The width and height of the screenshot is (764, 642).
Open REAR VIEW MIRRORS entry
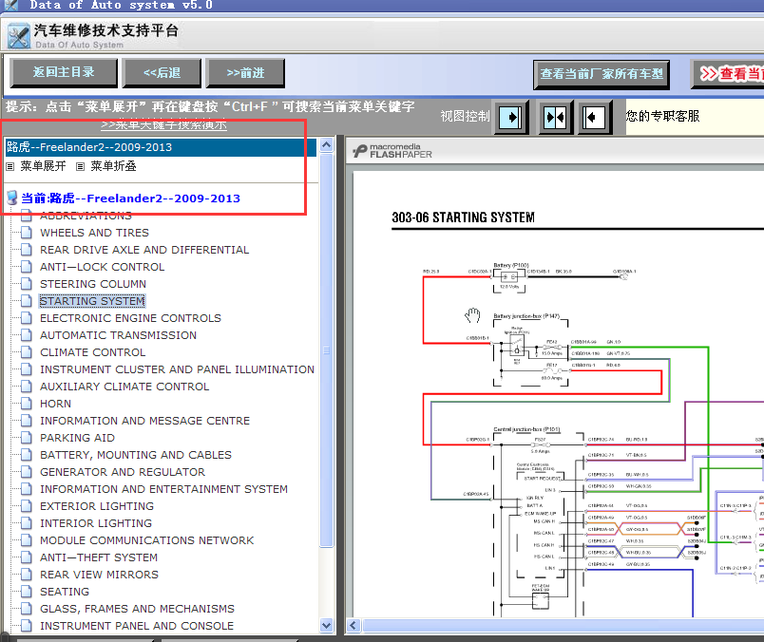coord(100,575)
